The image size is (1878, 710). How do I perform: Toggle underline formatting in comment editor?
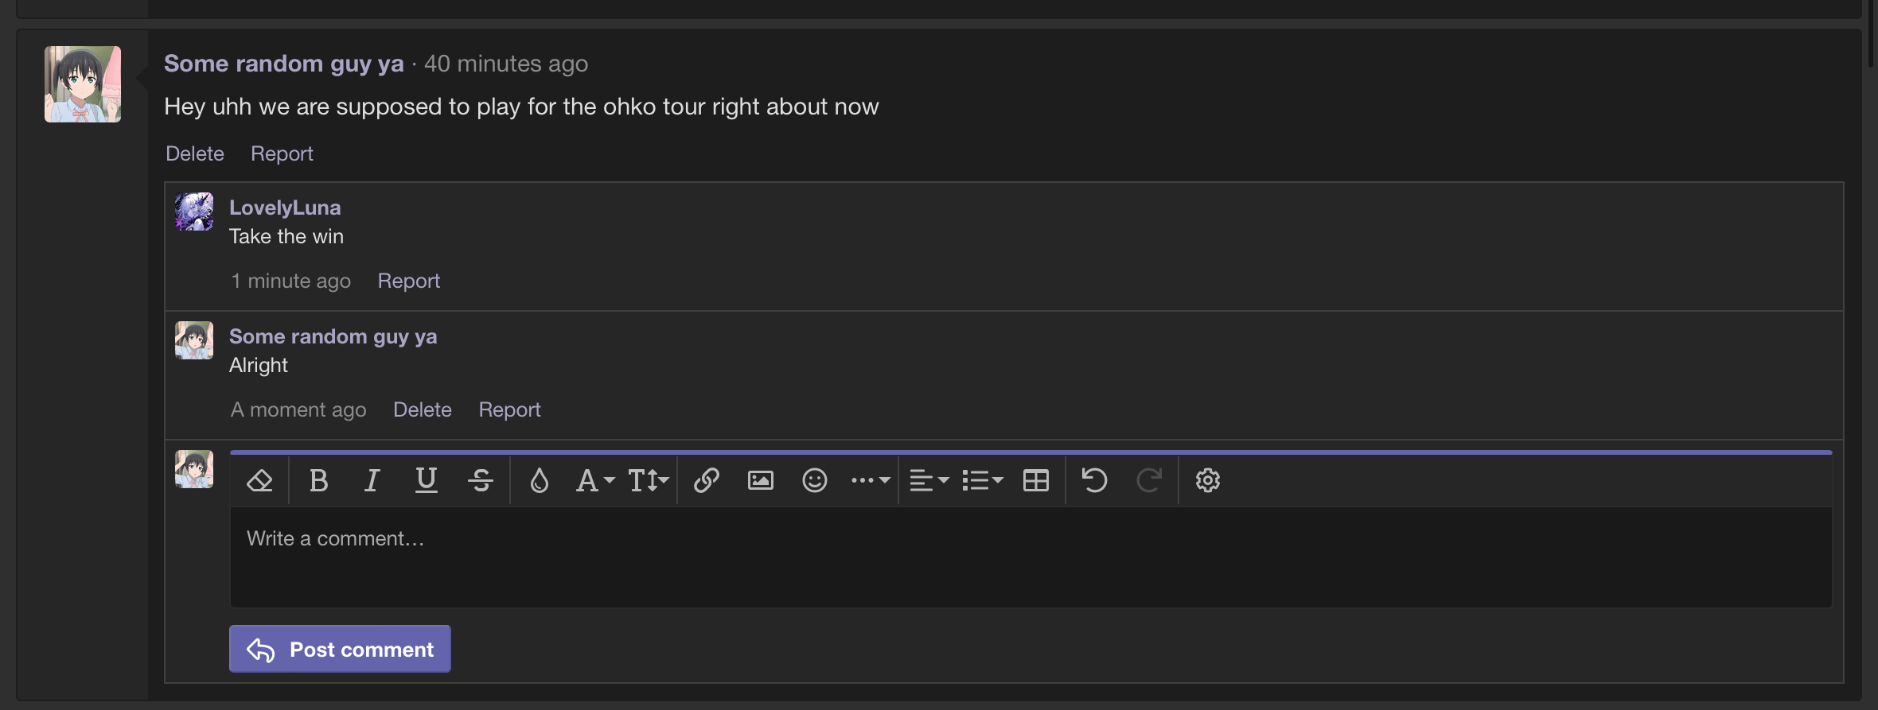click(427, 480)
